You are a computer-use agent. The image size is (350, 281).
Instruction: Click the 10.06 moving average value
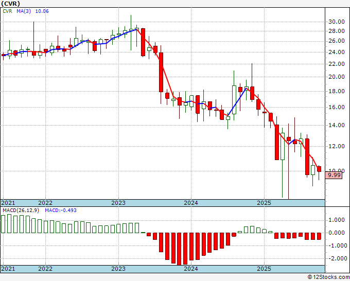[42, 11]
